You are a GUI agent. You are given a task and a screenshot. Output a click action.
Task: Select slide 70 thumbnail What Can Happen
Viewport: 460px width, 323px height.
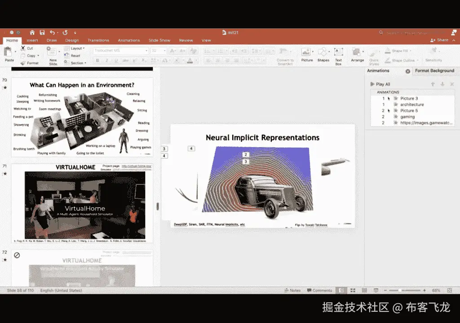[82, 117]
